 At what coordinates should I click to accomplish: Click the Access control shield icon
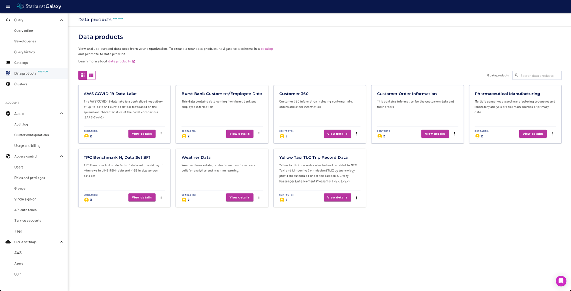[x=8, y=156]
